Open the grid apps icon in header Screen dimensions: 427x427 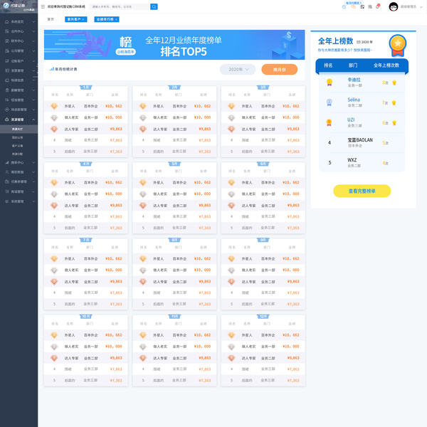(370, 7)
